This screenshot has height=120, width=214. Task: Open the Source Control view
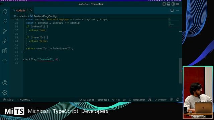point(5,31)
